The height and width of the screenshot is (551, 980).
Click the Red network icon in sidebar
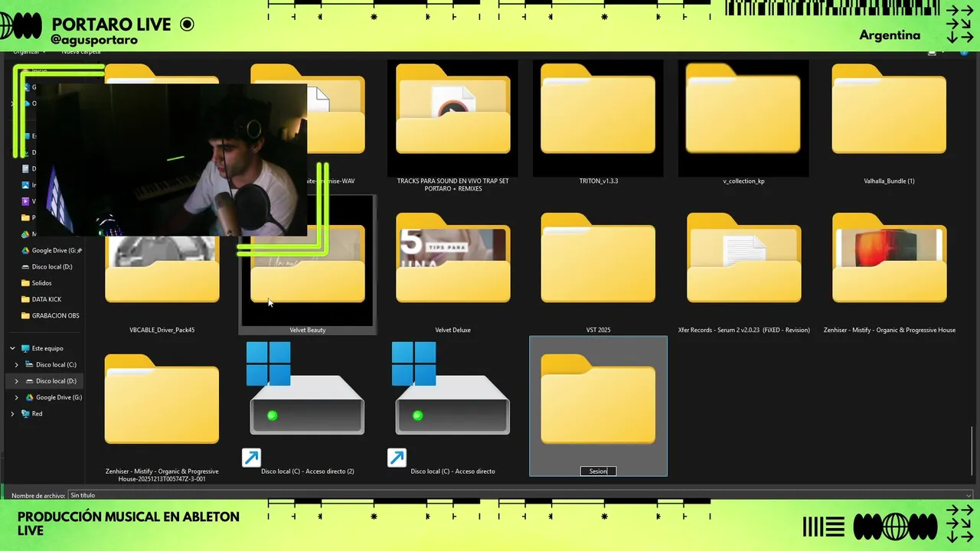25,413
